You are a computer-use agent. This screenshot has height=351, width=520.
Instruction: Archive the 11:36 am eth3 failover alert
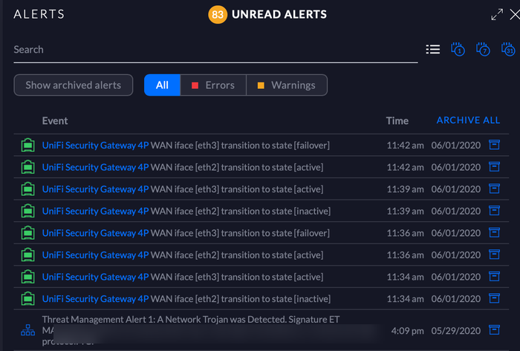tap(494, 232)
